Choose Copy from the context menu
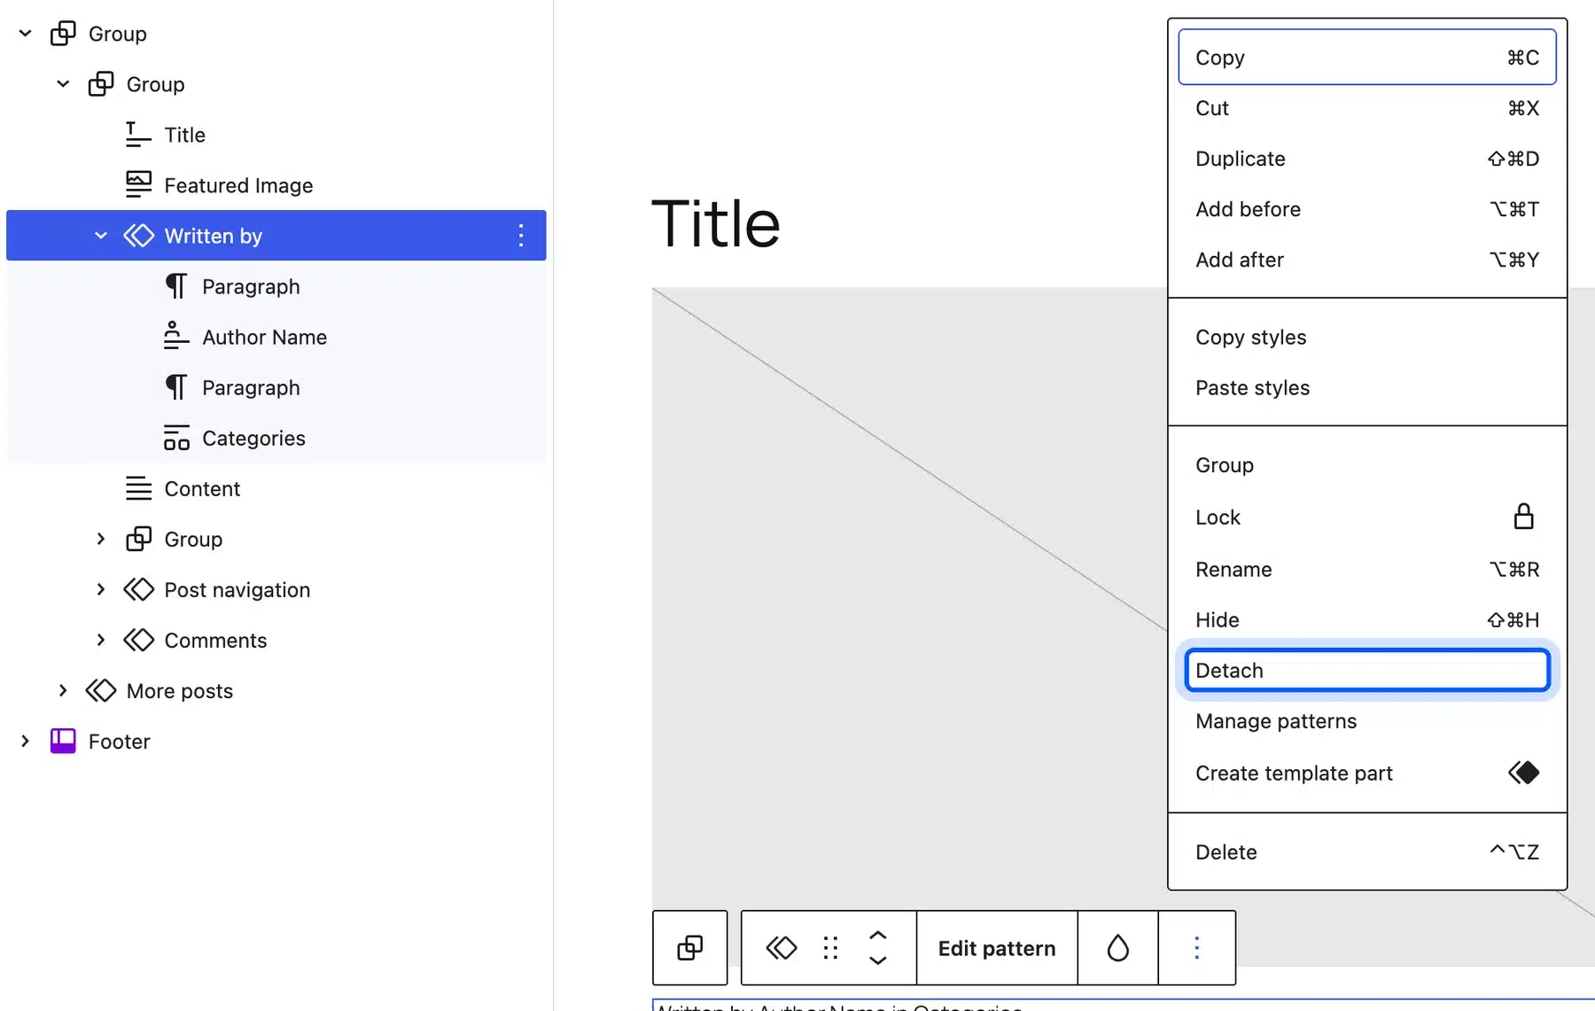Screen dimensions: 1595x1011 click(x=1367, y=58)
